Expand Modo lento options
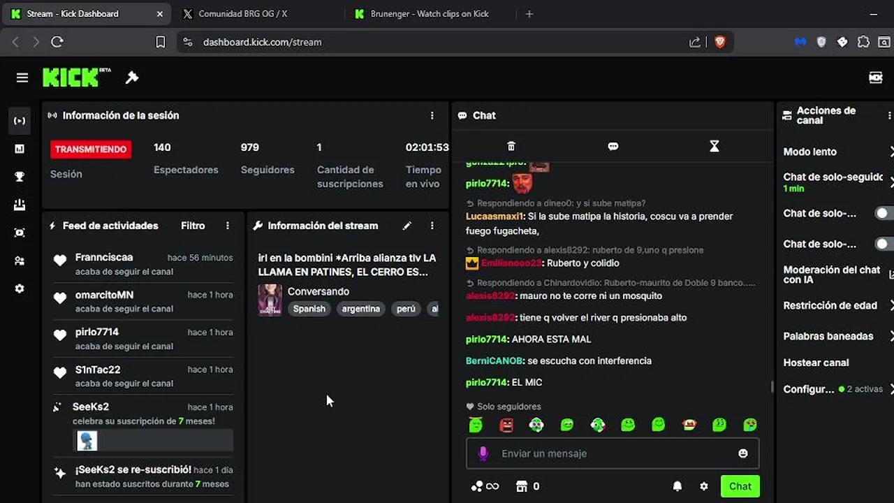Image resolution: width=894 pixels, height=503 pixels. (838, 152)
